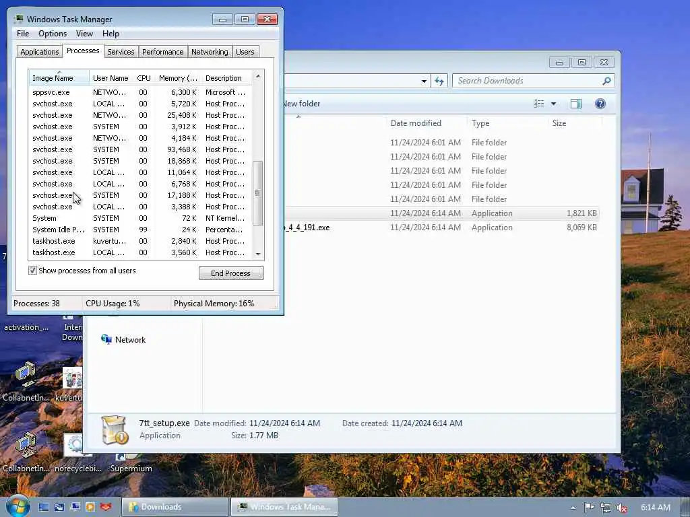Switch to the Applications tab
The height and width of the screenshot is (517, 690).
tap(40, 52)
